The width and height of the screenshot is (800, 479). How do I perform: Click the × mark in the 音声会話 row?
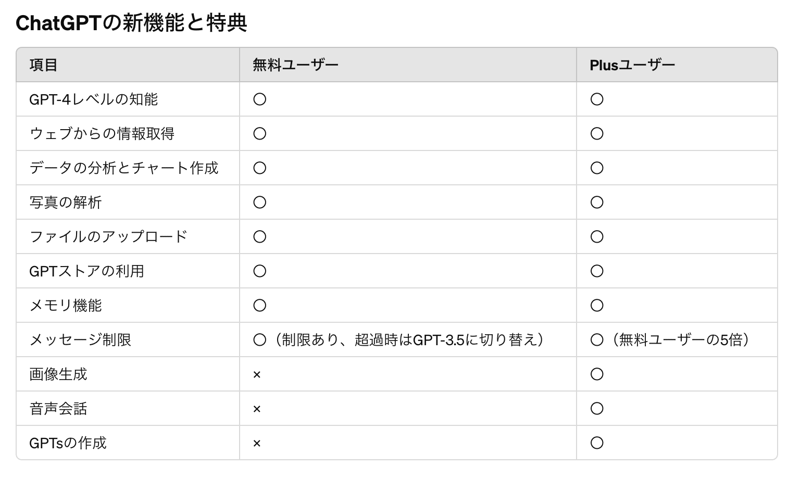[x=256, y=409]
